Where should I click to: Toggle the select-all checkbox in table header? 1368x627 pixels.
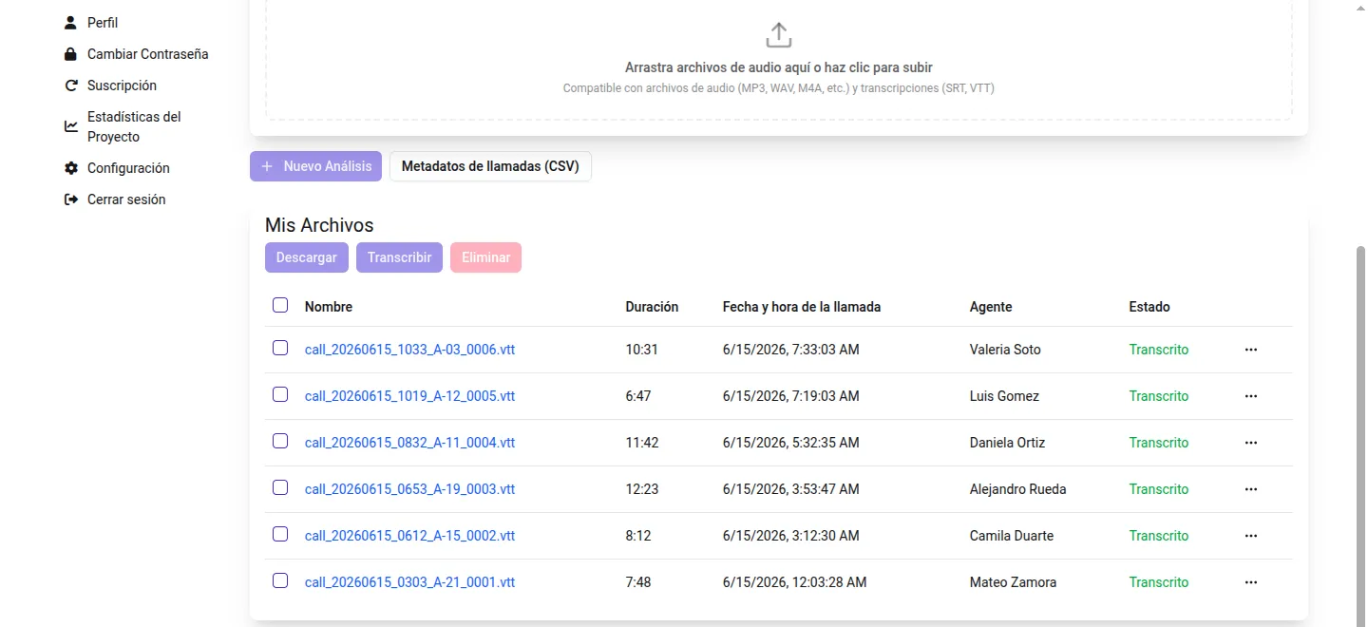280,305
